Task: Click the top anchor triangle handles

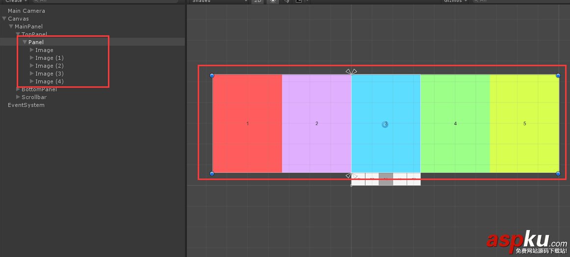Action: 351,72
